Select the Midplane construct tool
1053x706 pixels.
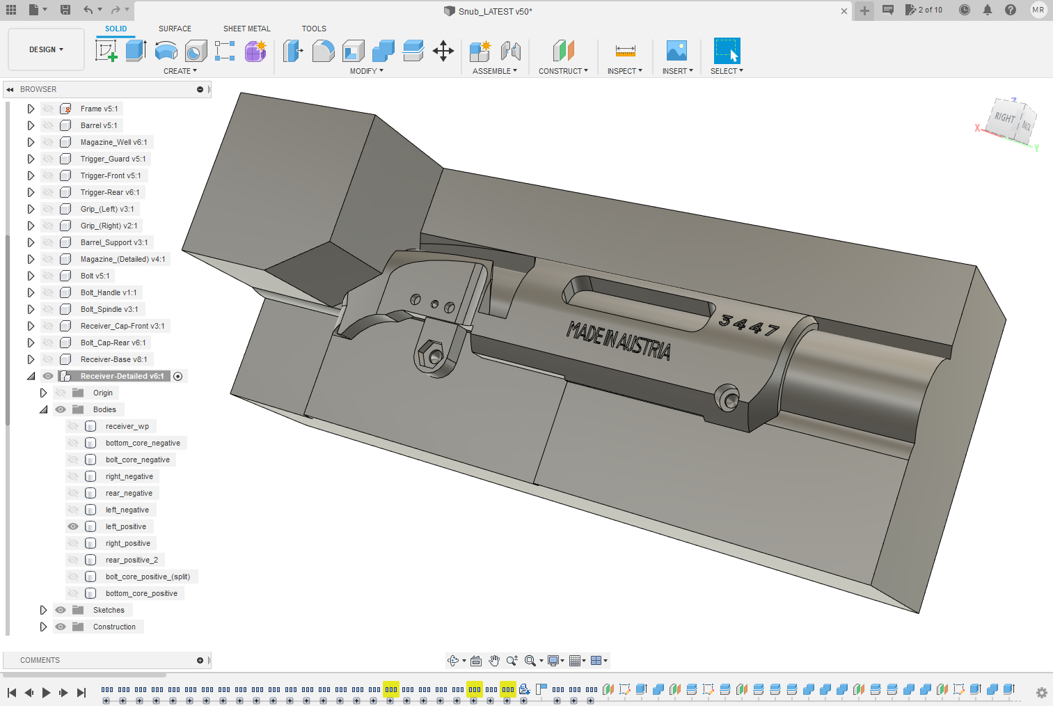coord(564,51)
